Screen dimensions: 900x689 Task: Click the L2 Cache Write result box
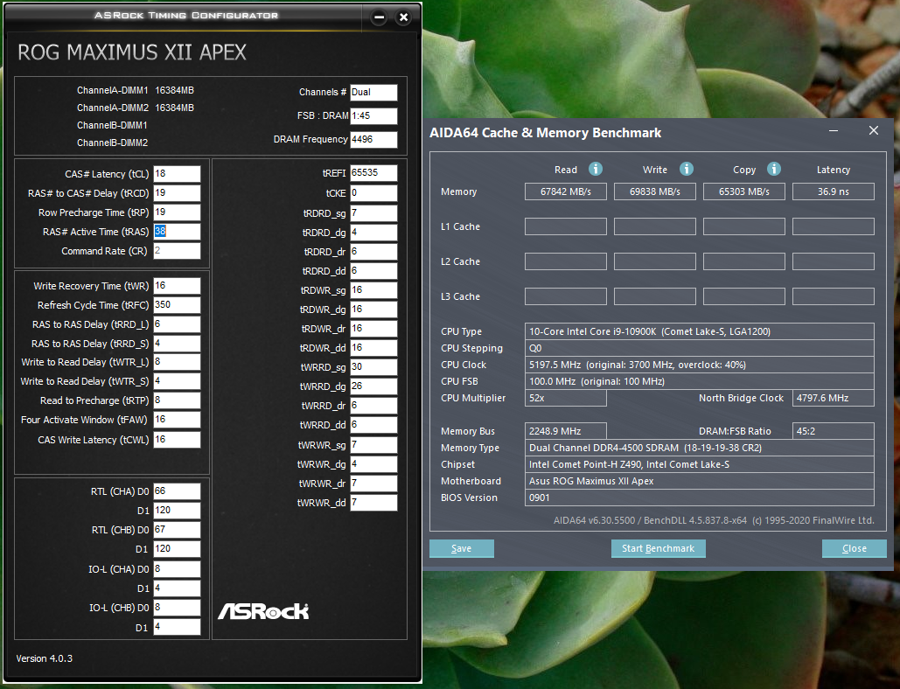(655, 261)
